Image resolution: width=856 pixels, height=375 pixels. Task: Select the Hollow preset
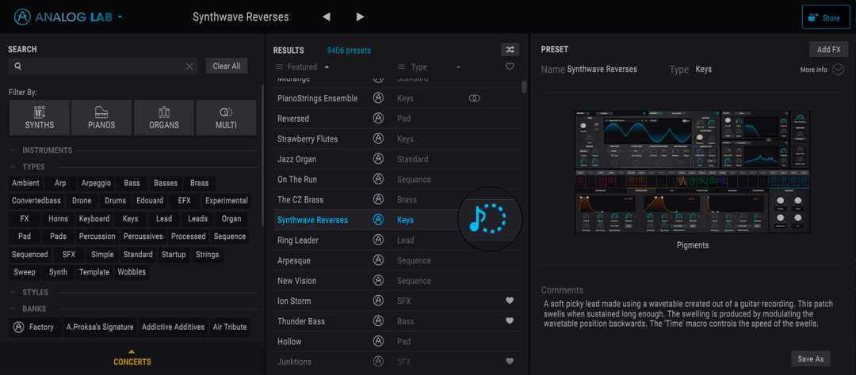pyautogui.click(x=289, y=342)
